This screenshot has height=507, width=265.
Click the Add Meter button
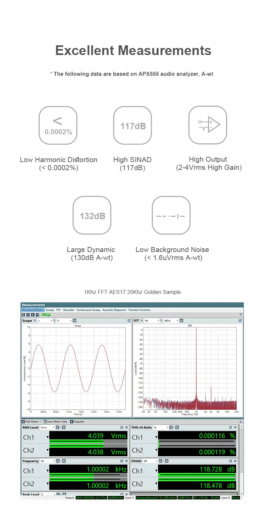pyautogui.click(x=31, y=421)
